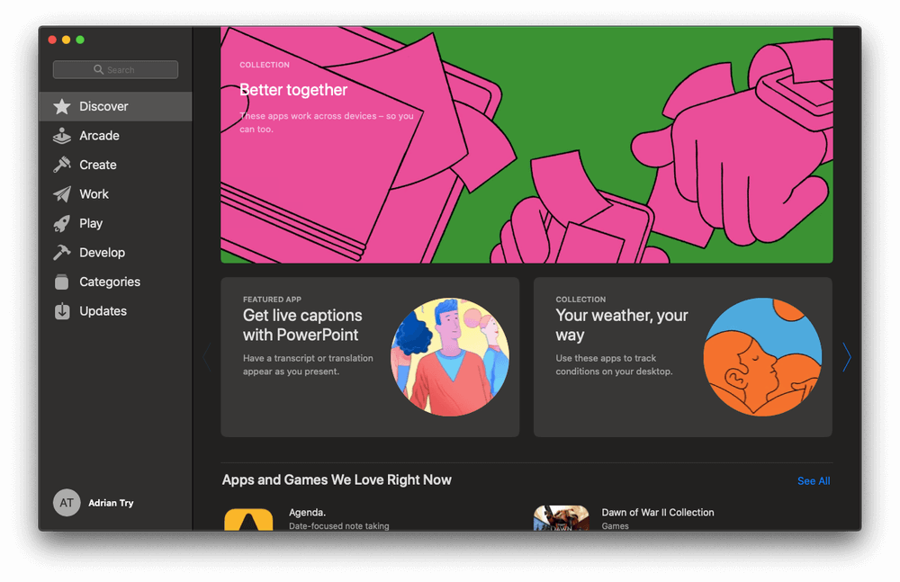Open the Adrian Try account profile
Screen dimensions: 900x582
tap(94, 503)
